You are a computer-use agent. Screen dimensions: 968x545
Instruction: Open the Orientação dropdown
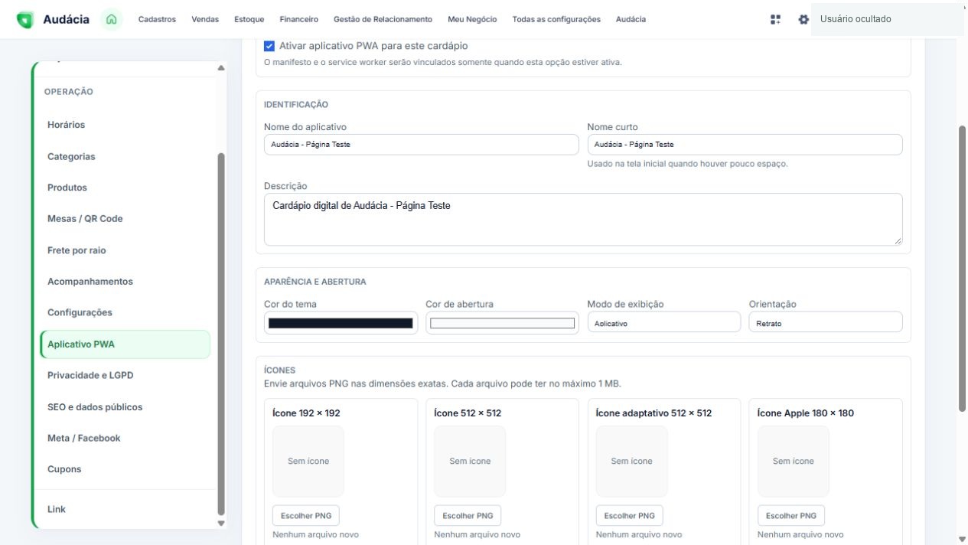(826, 322)
